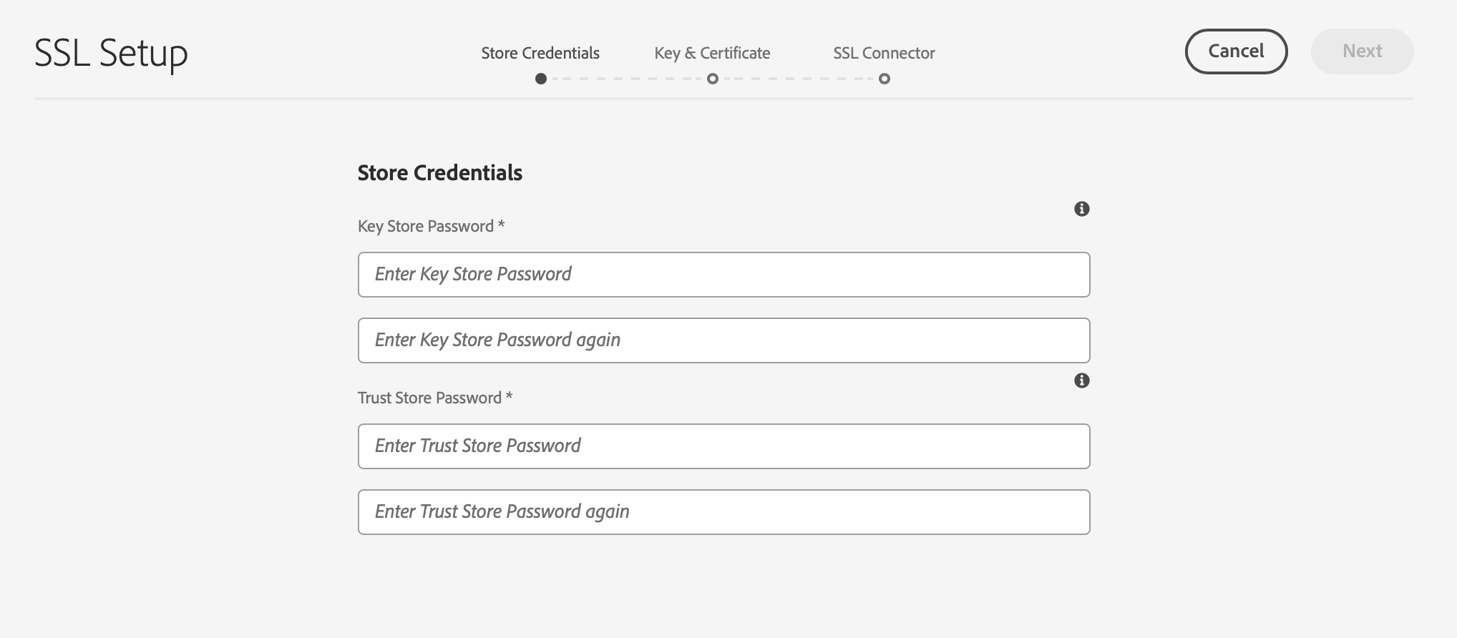This screenshot has height=638, width=1457.
Task: Open the SSL Connector step label
Action: click(884, 53)
